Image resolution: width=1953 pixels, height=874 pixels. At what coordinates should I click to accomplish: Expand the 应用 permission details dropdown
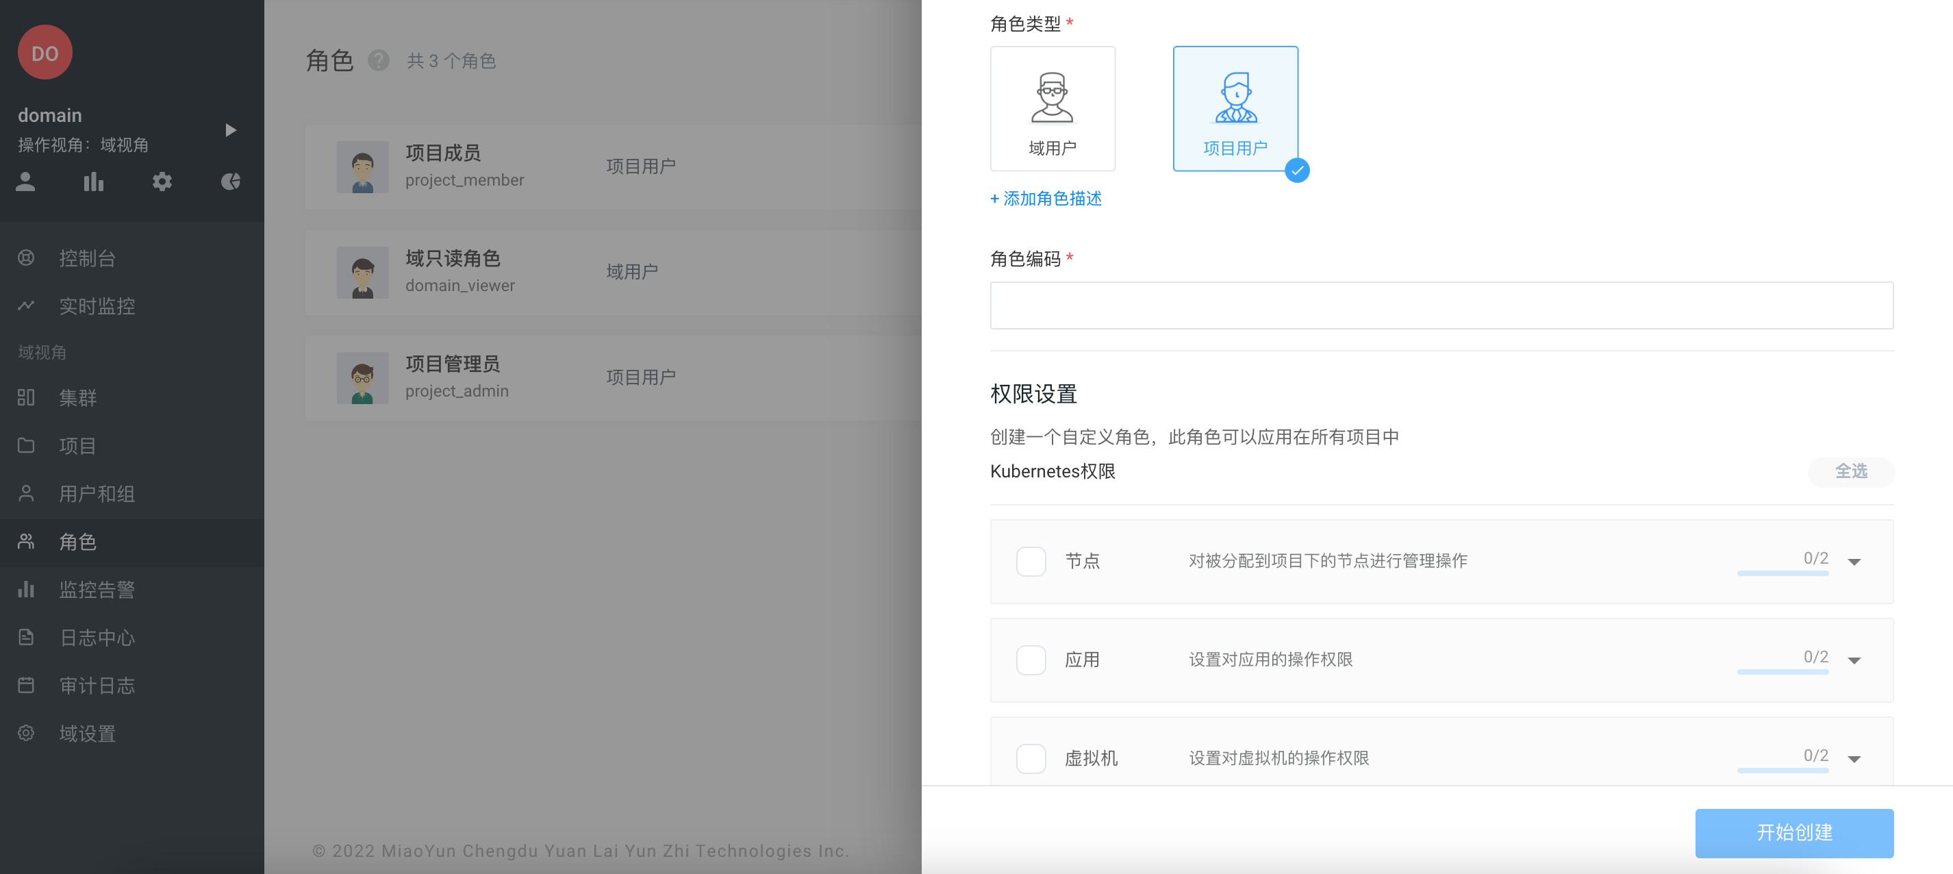click(1854, 660)
